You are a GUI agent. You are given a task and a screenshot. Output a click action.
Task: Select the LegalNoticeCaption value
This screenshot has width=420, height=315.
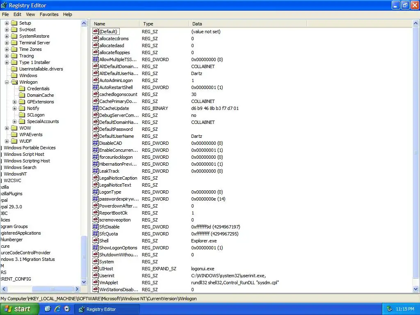click(x=118, y=178)
